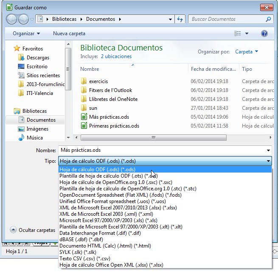Expand the breadcrumb arrow after Documentos

tap(120, 19)
